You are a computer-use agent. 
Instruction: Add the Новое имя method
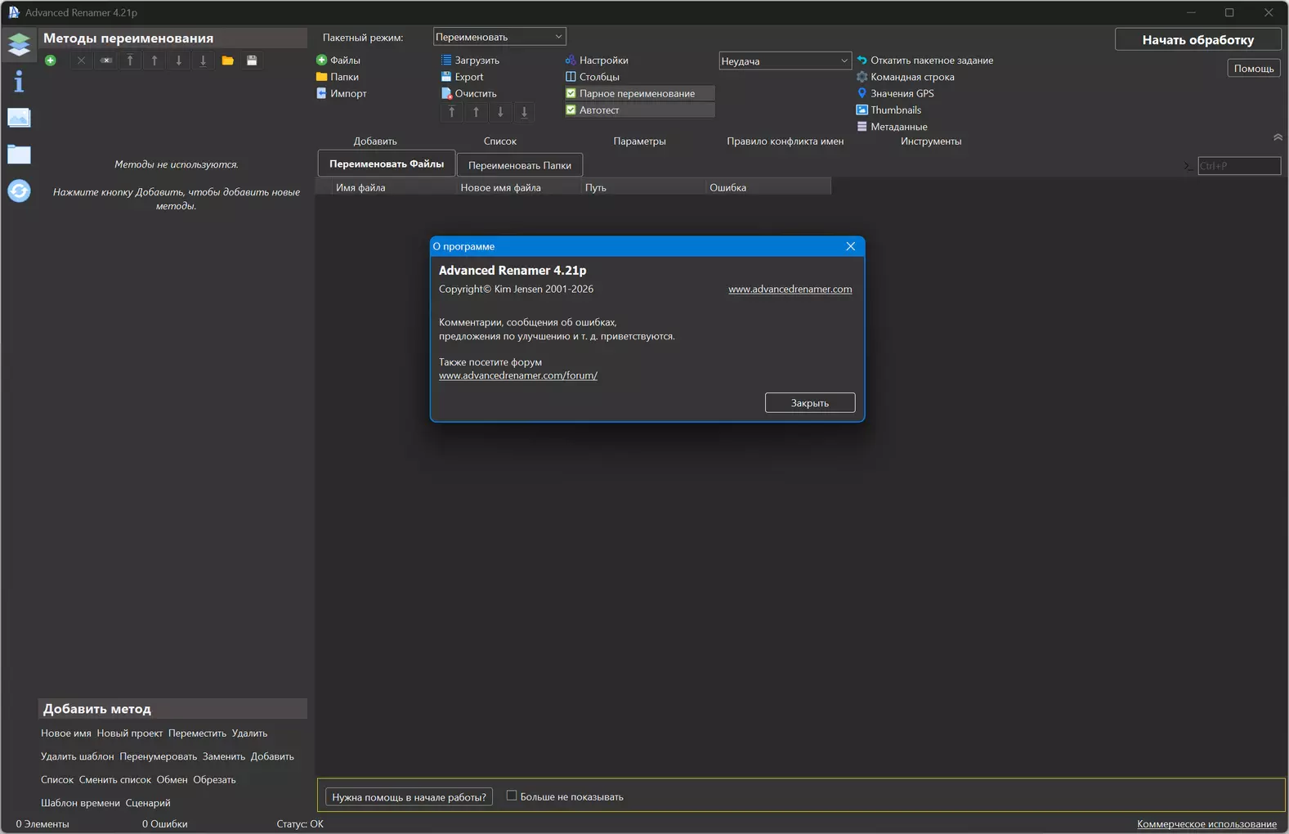coord(66,733)
